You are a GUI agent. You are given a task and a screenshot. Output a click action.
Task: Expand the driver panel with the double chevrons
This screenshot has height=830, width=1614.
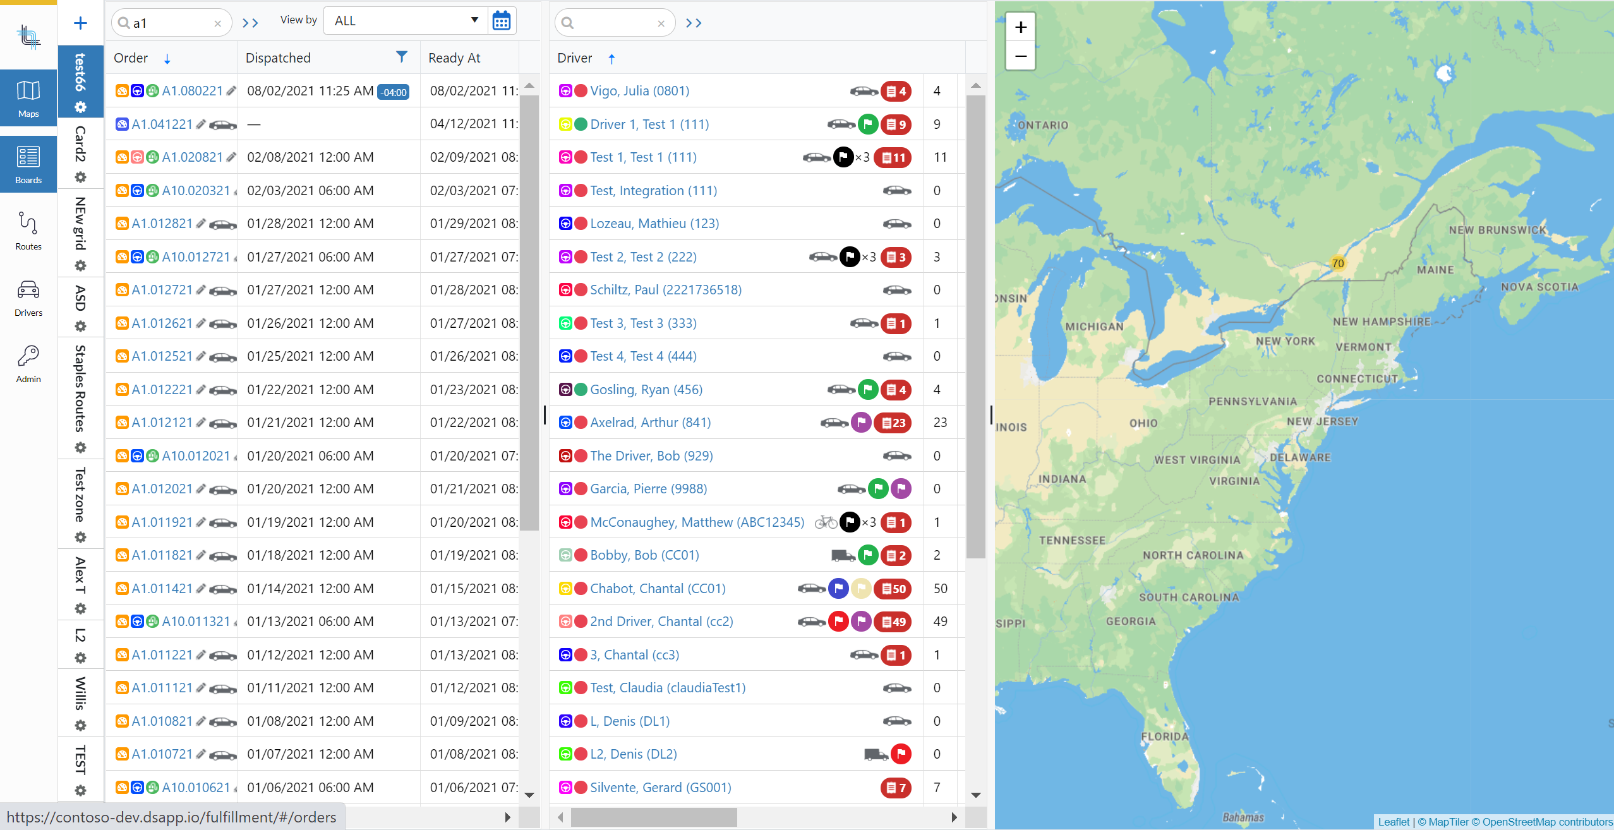[x=694, y=23]
